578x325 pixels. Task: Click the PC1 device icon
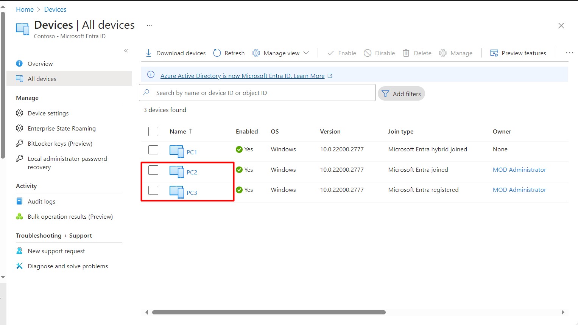coord(176,151)
